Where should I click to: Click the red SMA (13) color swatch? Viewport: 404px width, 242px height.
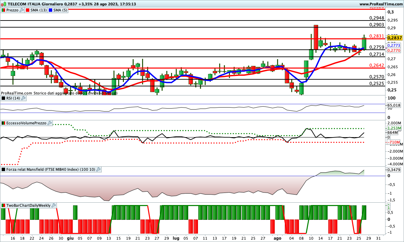pos(28,10)
